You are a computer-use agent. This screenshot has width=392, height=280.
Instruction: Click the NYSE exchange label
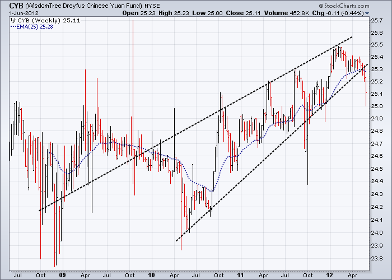pyautogui.click(x=152, y=6)
